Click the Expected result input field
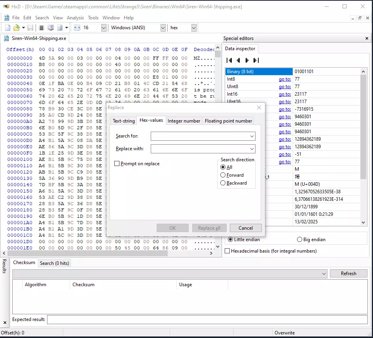The width and height of the screenshot is (373, 338). 207,319
